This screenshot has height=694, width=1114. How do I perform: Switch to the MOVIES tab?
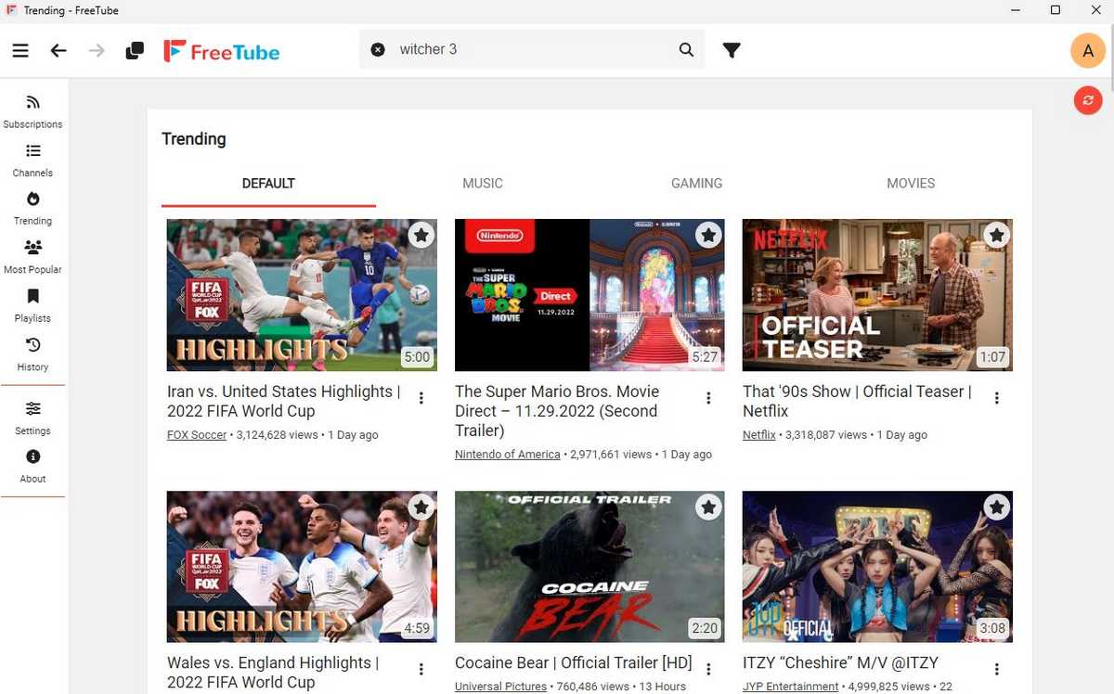(911, 184)
